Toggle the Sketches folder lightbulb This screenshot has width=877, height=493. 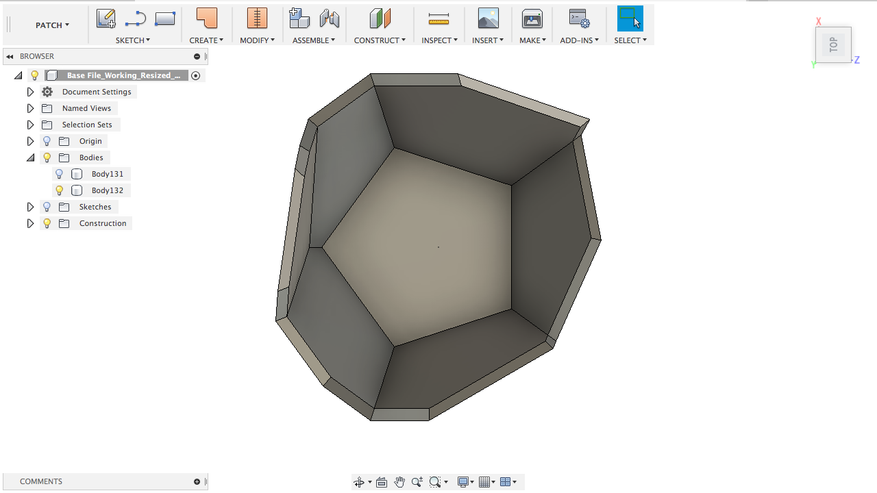click(47, 207)
